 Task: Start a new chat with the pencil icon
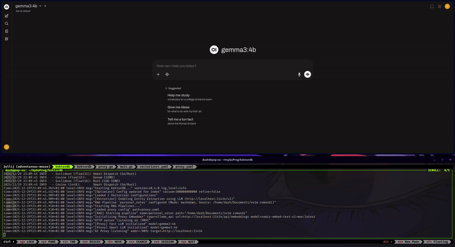coord(6,16)
